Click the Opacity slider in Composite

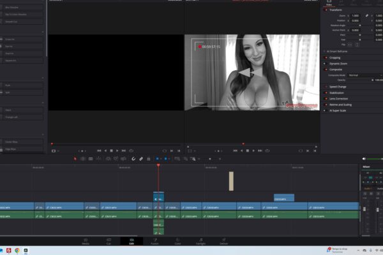pyautogui.click(x=364, y=80)
